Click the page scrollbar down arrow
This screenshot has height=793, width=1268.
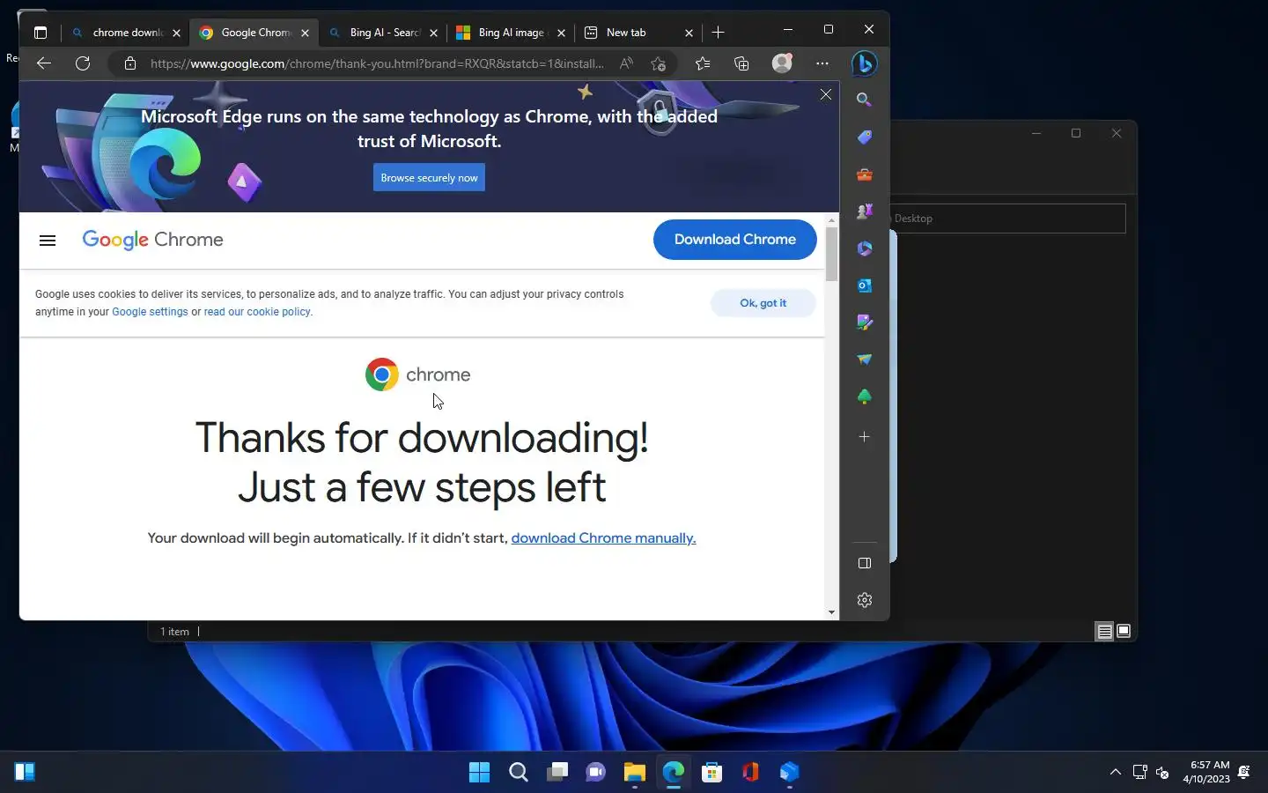pos(831,612)
